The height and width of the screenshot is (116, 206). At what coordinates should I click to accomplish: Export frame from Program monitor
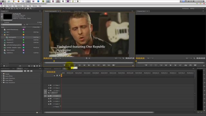click(x=195, y=65)
